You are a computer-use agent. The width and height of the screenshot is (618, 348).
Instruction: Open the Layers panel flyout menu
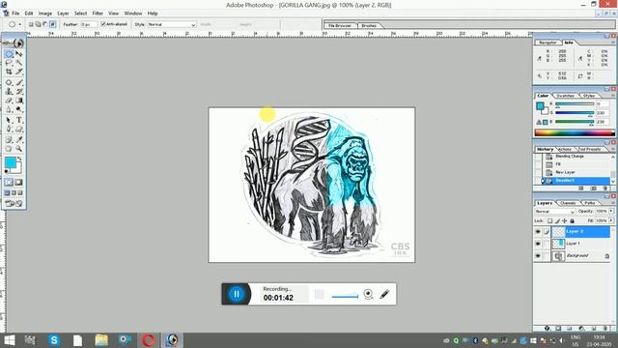click(x=613, y=203)
